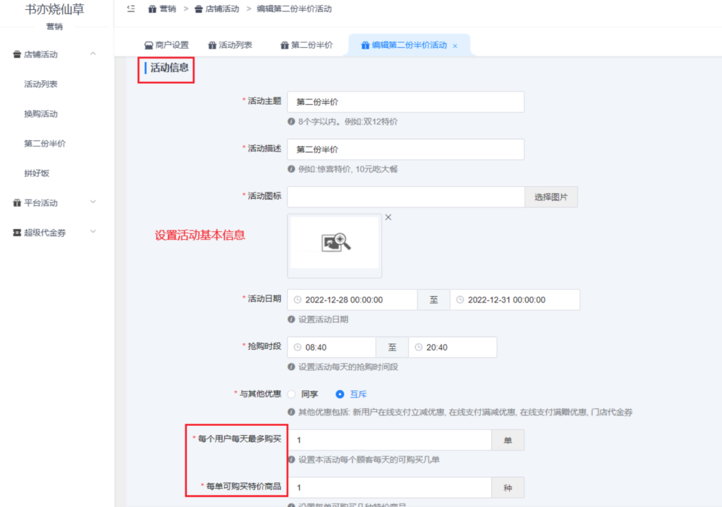Click clock icon in activity end date field

(460, 300)
